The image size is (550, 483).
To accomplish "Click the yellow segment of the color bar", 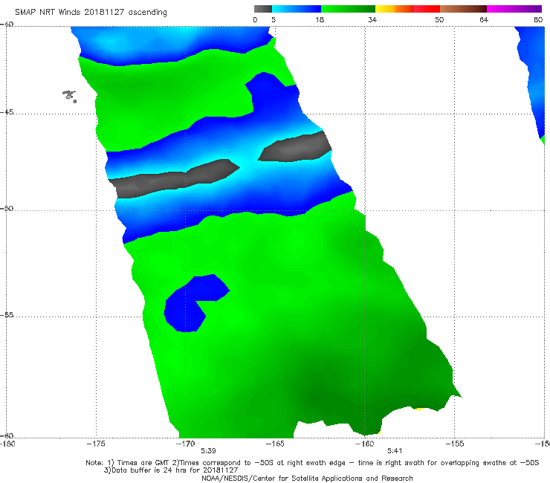I will pyautogui.click(x=385, y=9).
